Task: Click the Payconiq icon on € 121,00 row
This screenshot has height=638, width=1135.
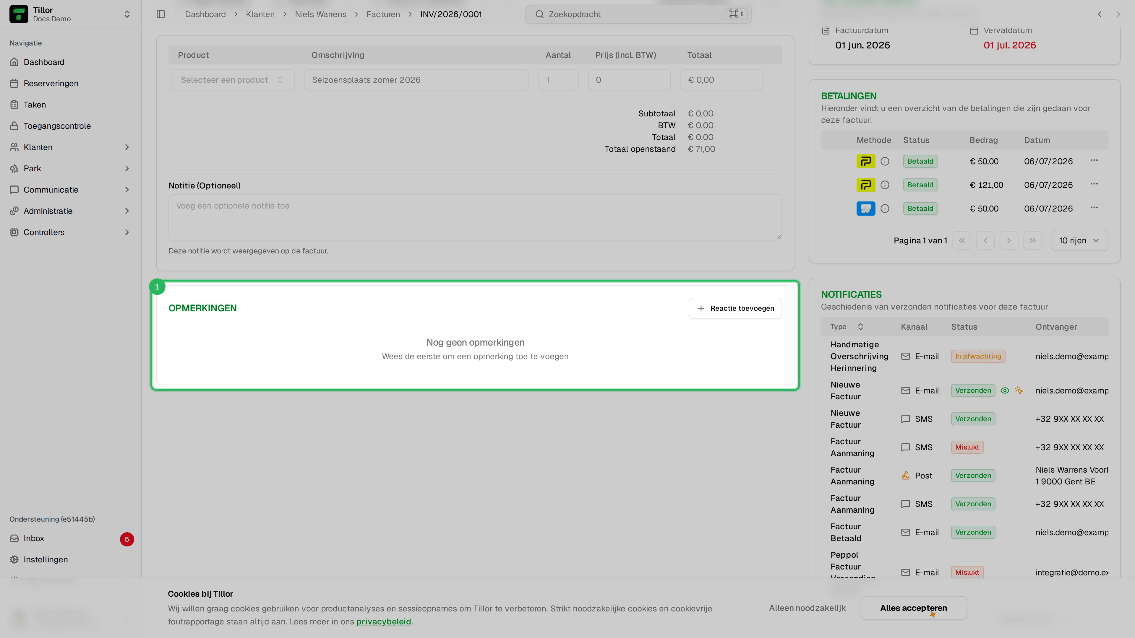Action: [x=866, y=185]
